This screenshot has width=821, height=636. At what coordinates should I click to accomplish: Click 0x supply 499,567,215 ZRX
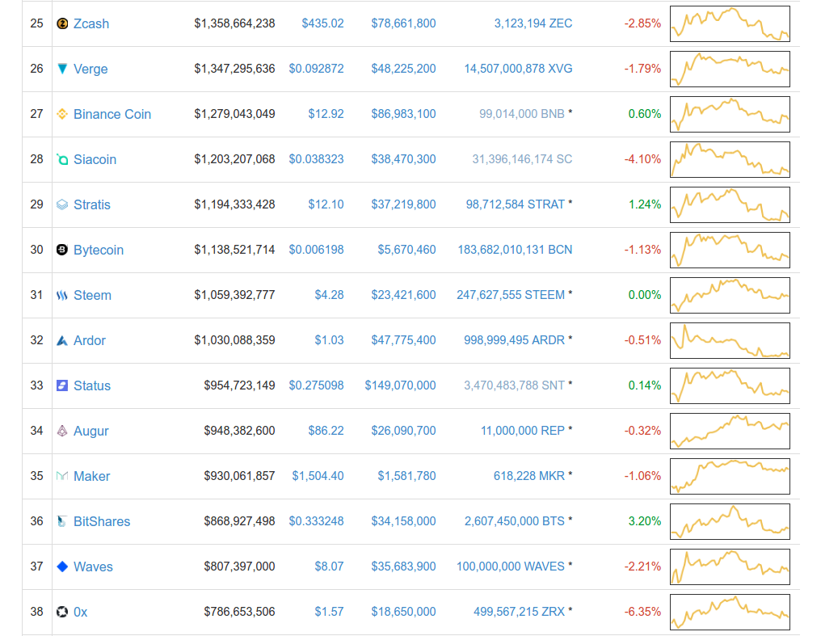click(x=519, y=612)
